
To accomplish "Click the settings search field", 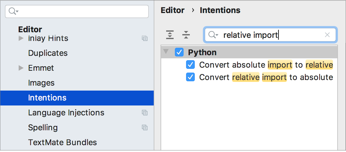I will 81,11.
